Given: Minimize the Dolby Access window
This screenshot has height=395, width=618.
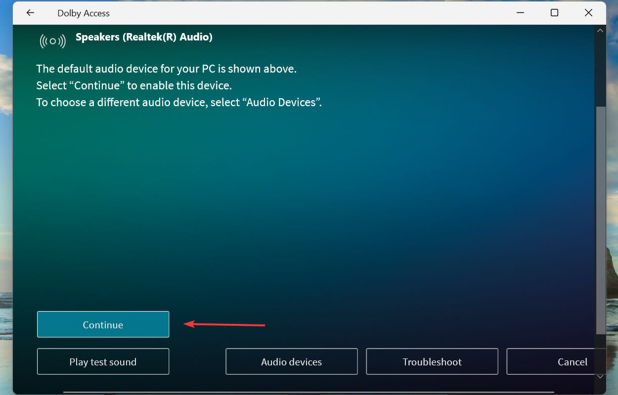Looking at the screenshot, I should pos(520,13).
